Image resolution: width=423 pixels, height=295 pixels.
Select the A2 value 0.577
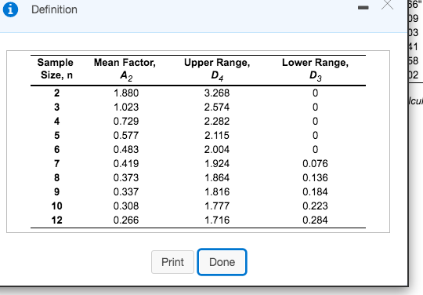pos(126,135)
